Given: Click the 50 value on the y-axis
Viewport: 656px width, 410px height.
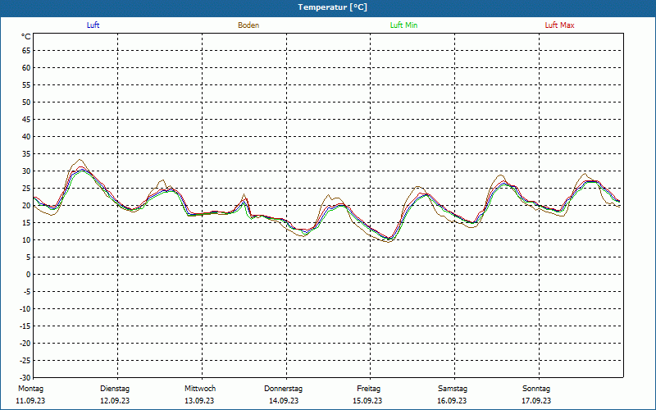Looking at the screenshot, I should 26,102.
